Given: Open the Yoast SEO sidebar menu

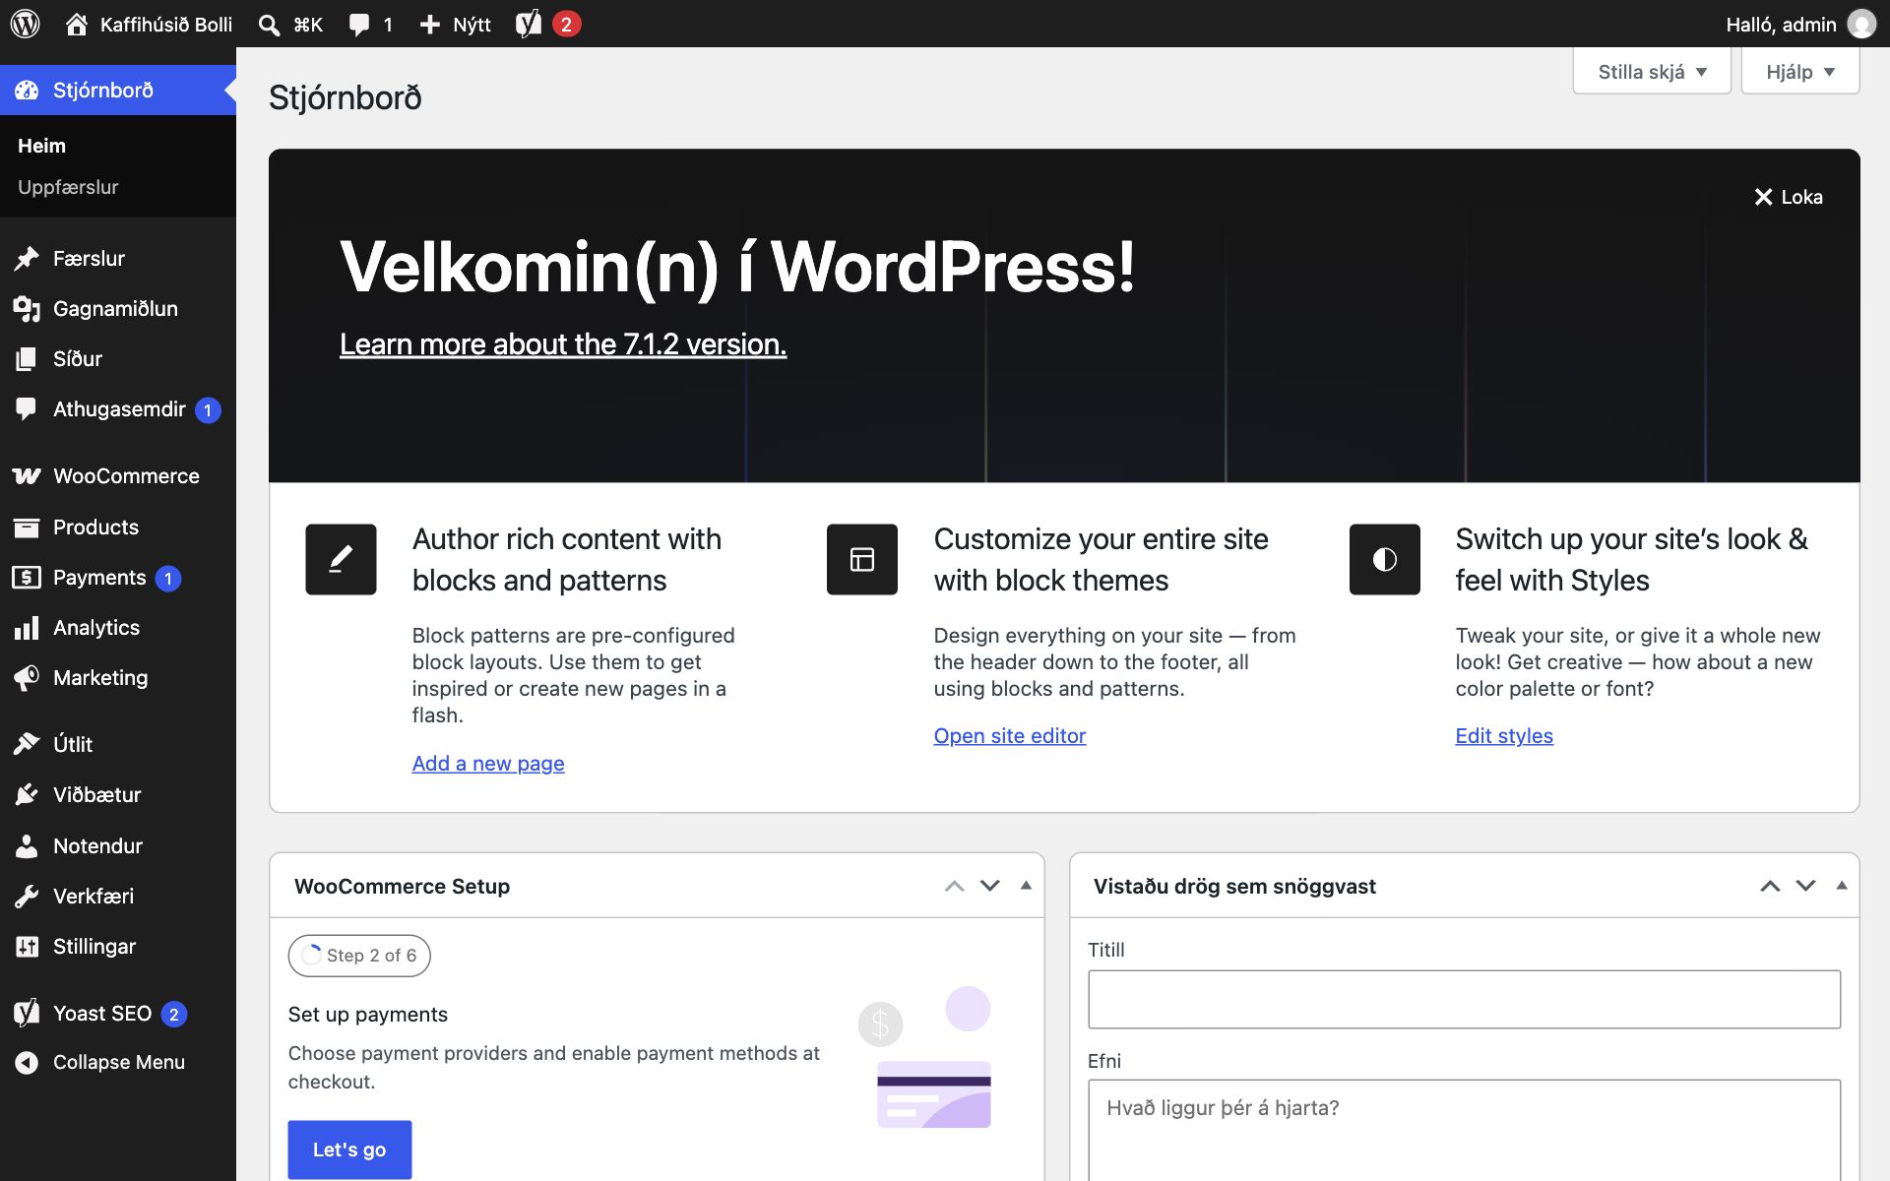Looking at the screenshot, I should (x=118, y=1014).
